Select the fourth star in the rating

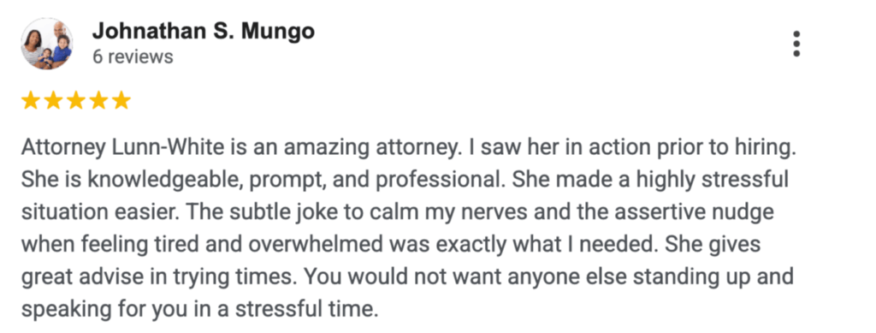(x=98, y=101)
